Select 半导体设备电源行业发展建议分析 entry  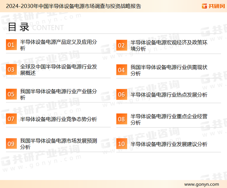click(169, 144)
